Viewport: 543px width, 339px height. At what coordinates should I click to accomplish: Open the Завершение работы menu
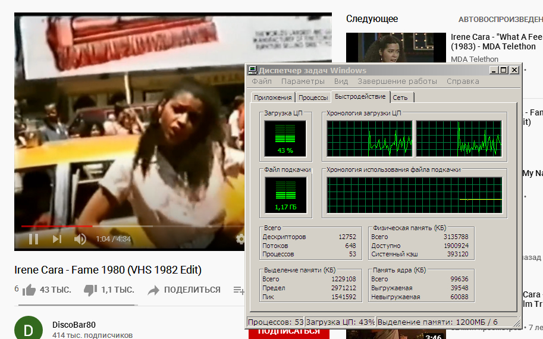tap(397, 81)
